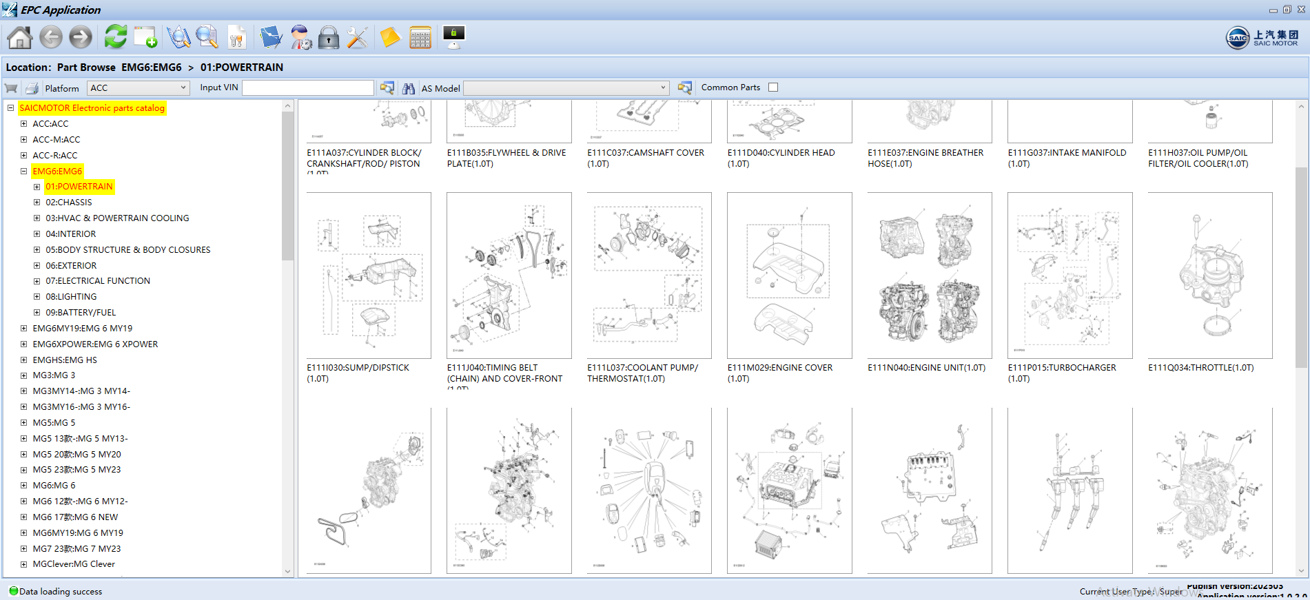Screen dimensions: 1310x600
Task: Select EMG6XPOWER:EMG 6 XPOWER
Action: click(95, 344)
